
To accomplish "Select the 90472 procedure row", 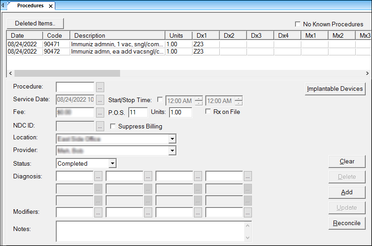I will click(189, 52).
